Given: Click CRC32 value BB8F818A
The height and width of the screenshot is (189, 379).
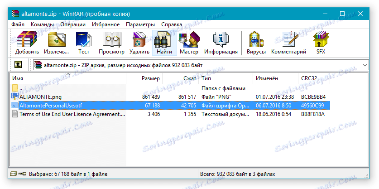Looking at the screenshot, I should (x=313, y=114).
